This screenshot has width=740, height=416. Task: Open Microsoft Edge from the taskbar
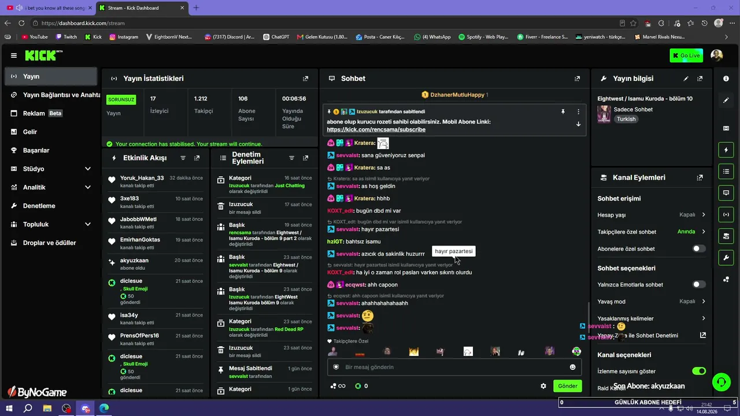[x=104, y=408]
